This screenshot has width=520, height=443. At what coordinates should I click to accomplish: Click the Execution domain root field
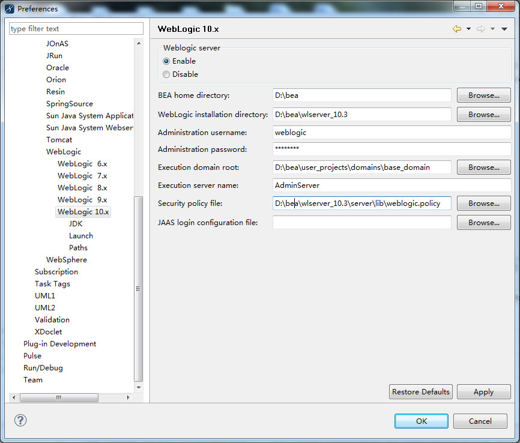(362, 167)
